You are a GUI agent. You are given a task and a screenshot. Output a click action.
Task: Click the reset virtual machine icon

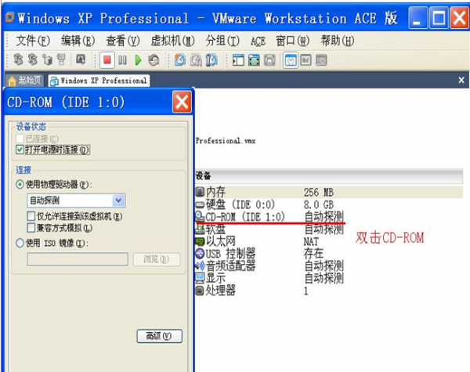(154, 60)
